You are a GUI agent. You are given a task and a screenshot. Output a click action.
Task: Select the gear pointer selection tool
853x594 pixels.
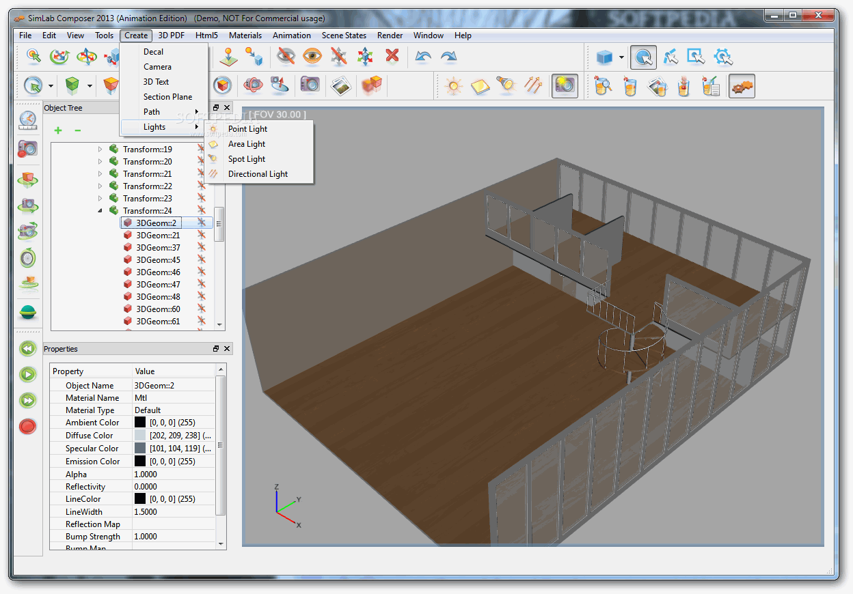[x=723, y=57]
